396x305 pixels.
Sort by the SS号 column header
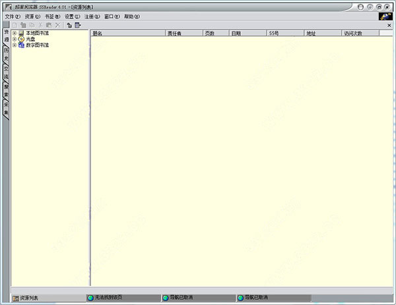coord(285,34)
